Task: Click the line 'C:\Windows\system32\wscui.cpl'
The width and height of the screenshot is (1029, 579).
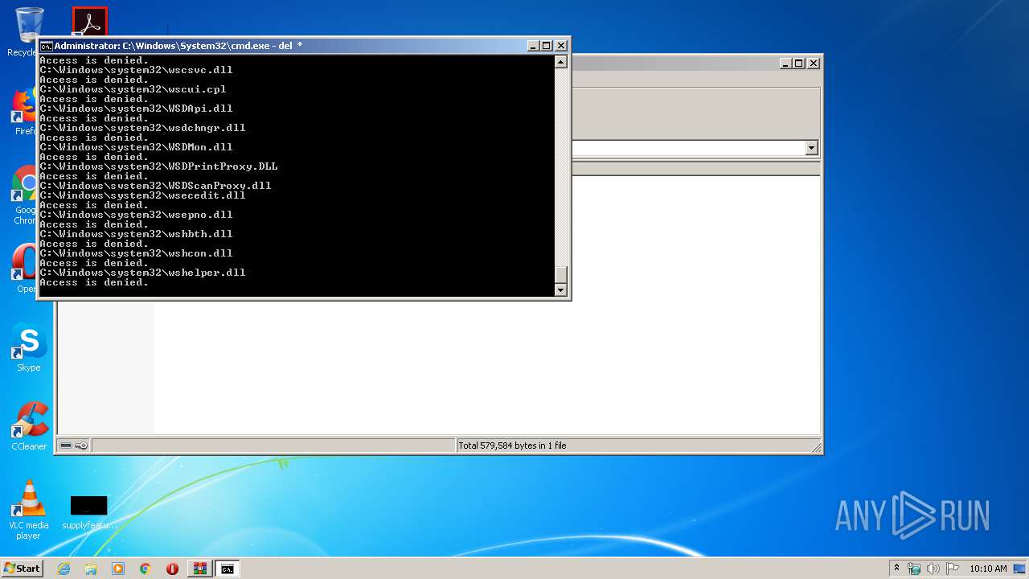Action: [x=133, y=89]
